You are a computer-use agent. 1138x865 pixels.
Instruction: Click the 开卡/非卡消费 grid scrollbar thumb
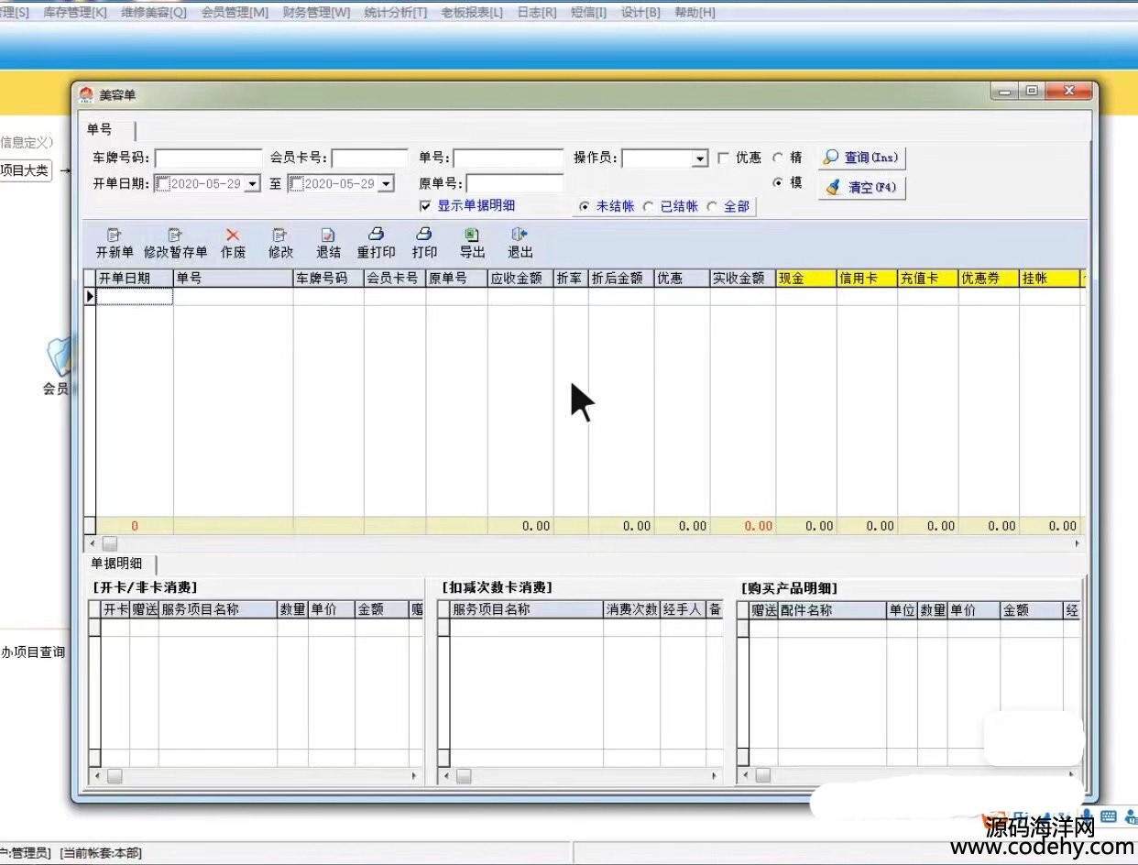click(x=115, y=776)
